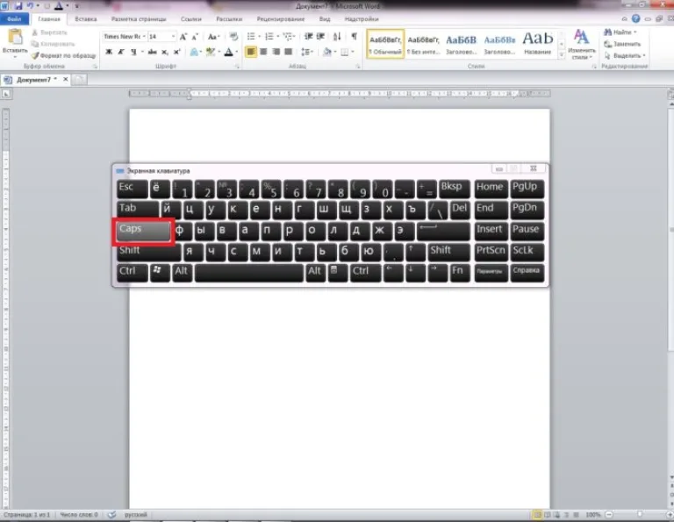The image size is (674, 522).
Task: Click the Windows logo key on on-screen keyboard
Action: tap(160, 273)
